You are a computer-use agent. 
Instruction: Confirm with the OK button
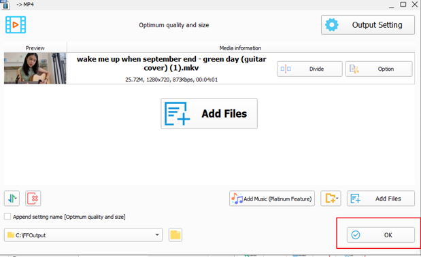[380, 235]
